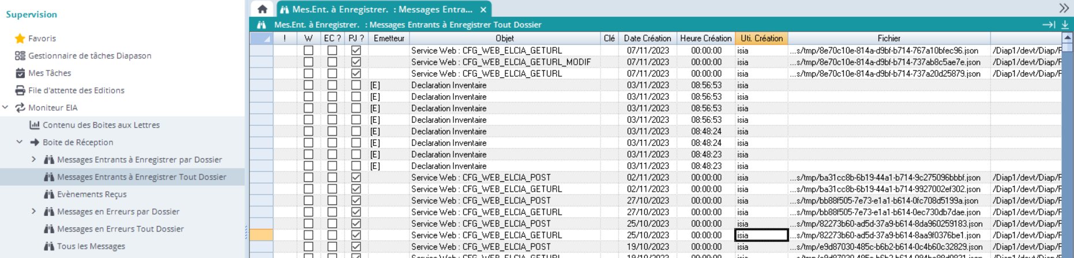Image resolution: width=1074 pixels, height=258 pixels.
Task: Click the double chevron overflow icon
Action: (x=1064, y=8)
